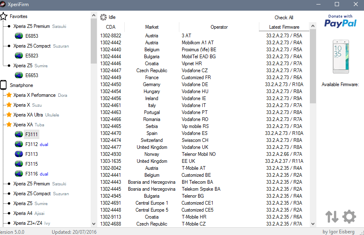Open settings with the gear icon
This screenshot has height=235, width=364.
[x=349, y=217]
